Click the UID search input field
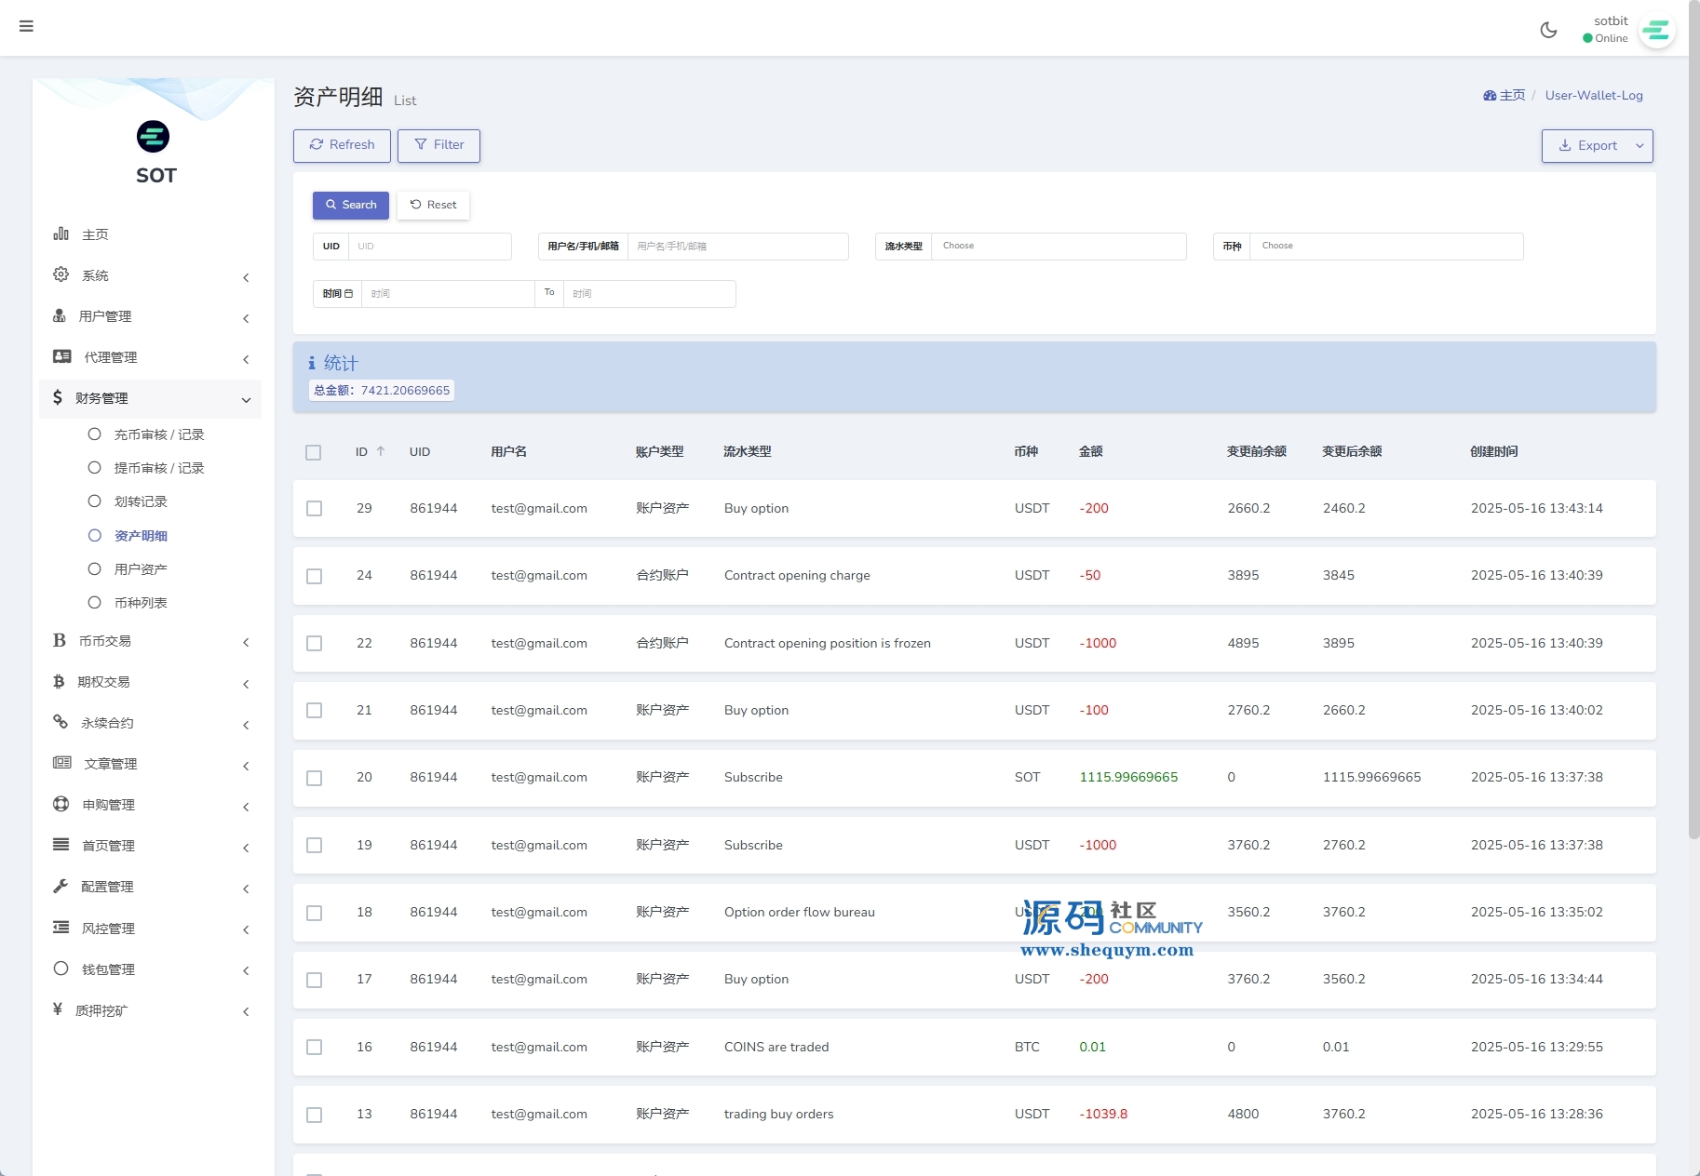 (x=429, y=247)
